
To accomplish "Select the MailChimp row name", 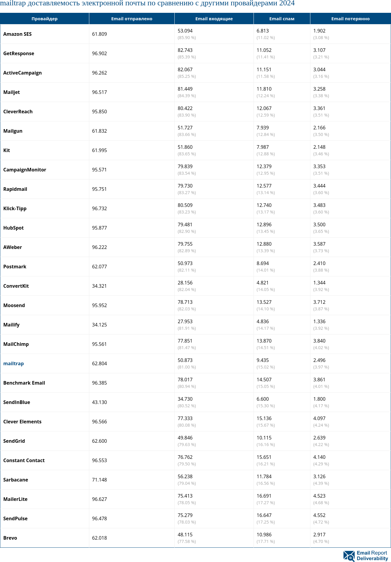I will click(16, 344).
